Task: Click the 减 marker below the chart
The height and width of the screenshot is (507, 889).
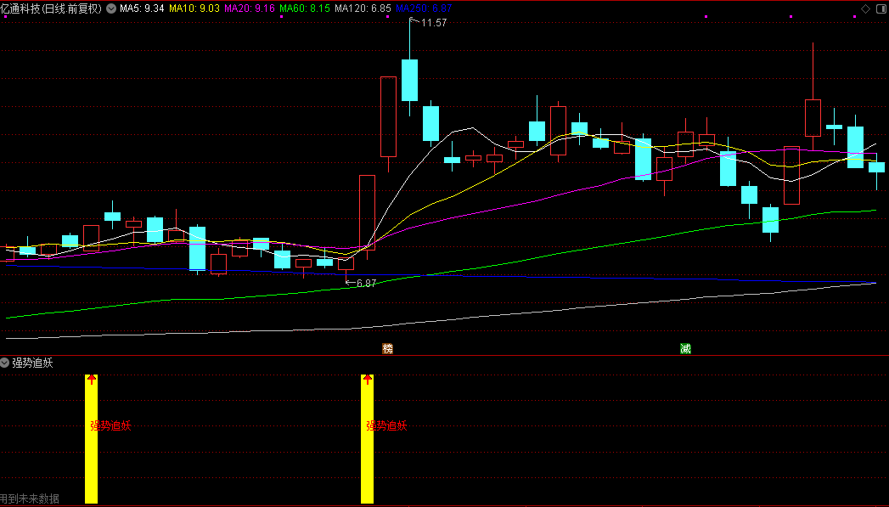Action: (685, 349)
